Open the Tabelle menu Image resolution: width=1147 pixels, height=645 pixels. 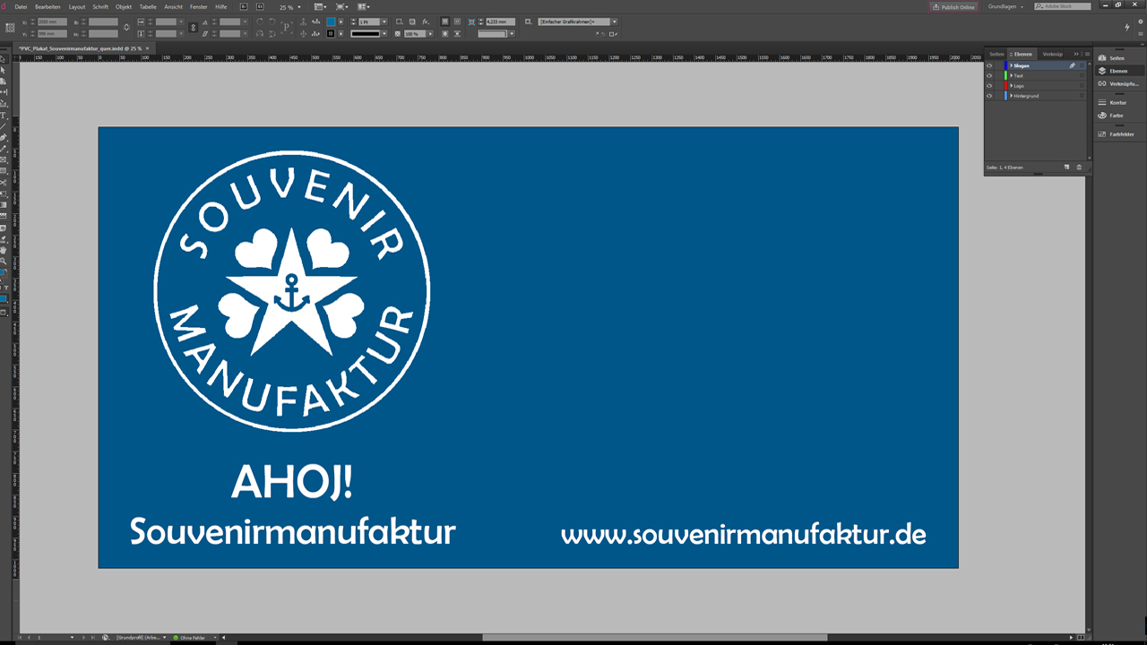click(x=148, y=6)
